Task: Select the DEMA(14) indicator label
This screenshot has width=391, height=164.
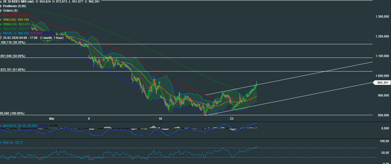Action: click(10, 24)
